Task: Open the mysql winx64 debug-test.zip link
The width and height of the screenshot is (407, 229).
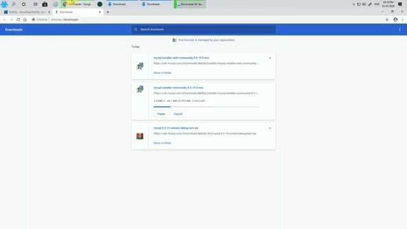Action: point(176,128)
